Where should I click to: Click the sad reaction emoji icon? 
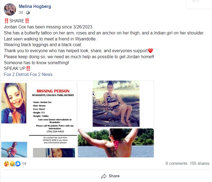(12, 164)
